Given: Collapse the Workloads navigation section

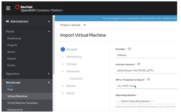Looking at the screenshot, I should (28, 83).
